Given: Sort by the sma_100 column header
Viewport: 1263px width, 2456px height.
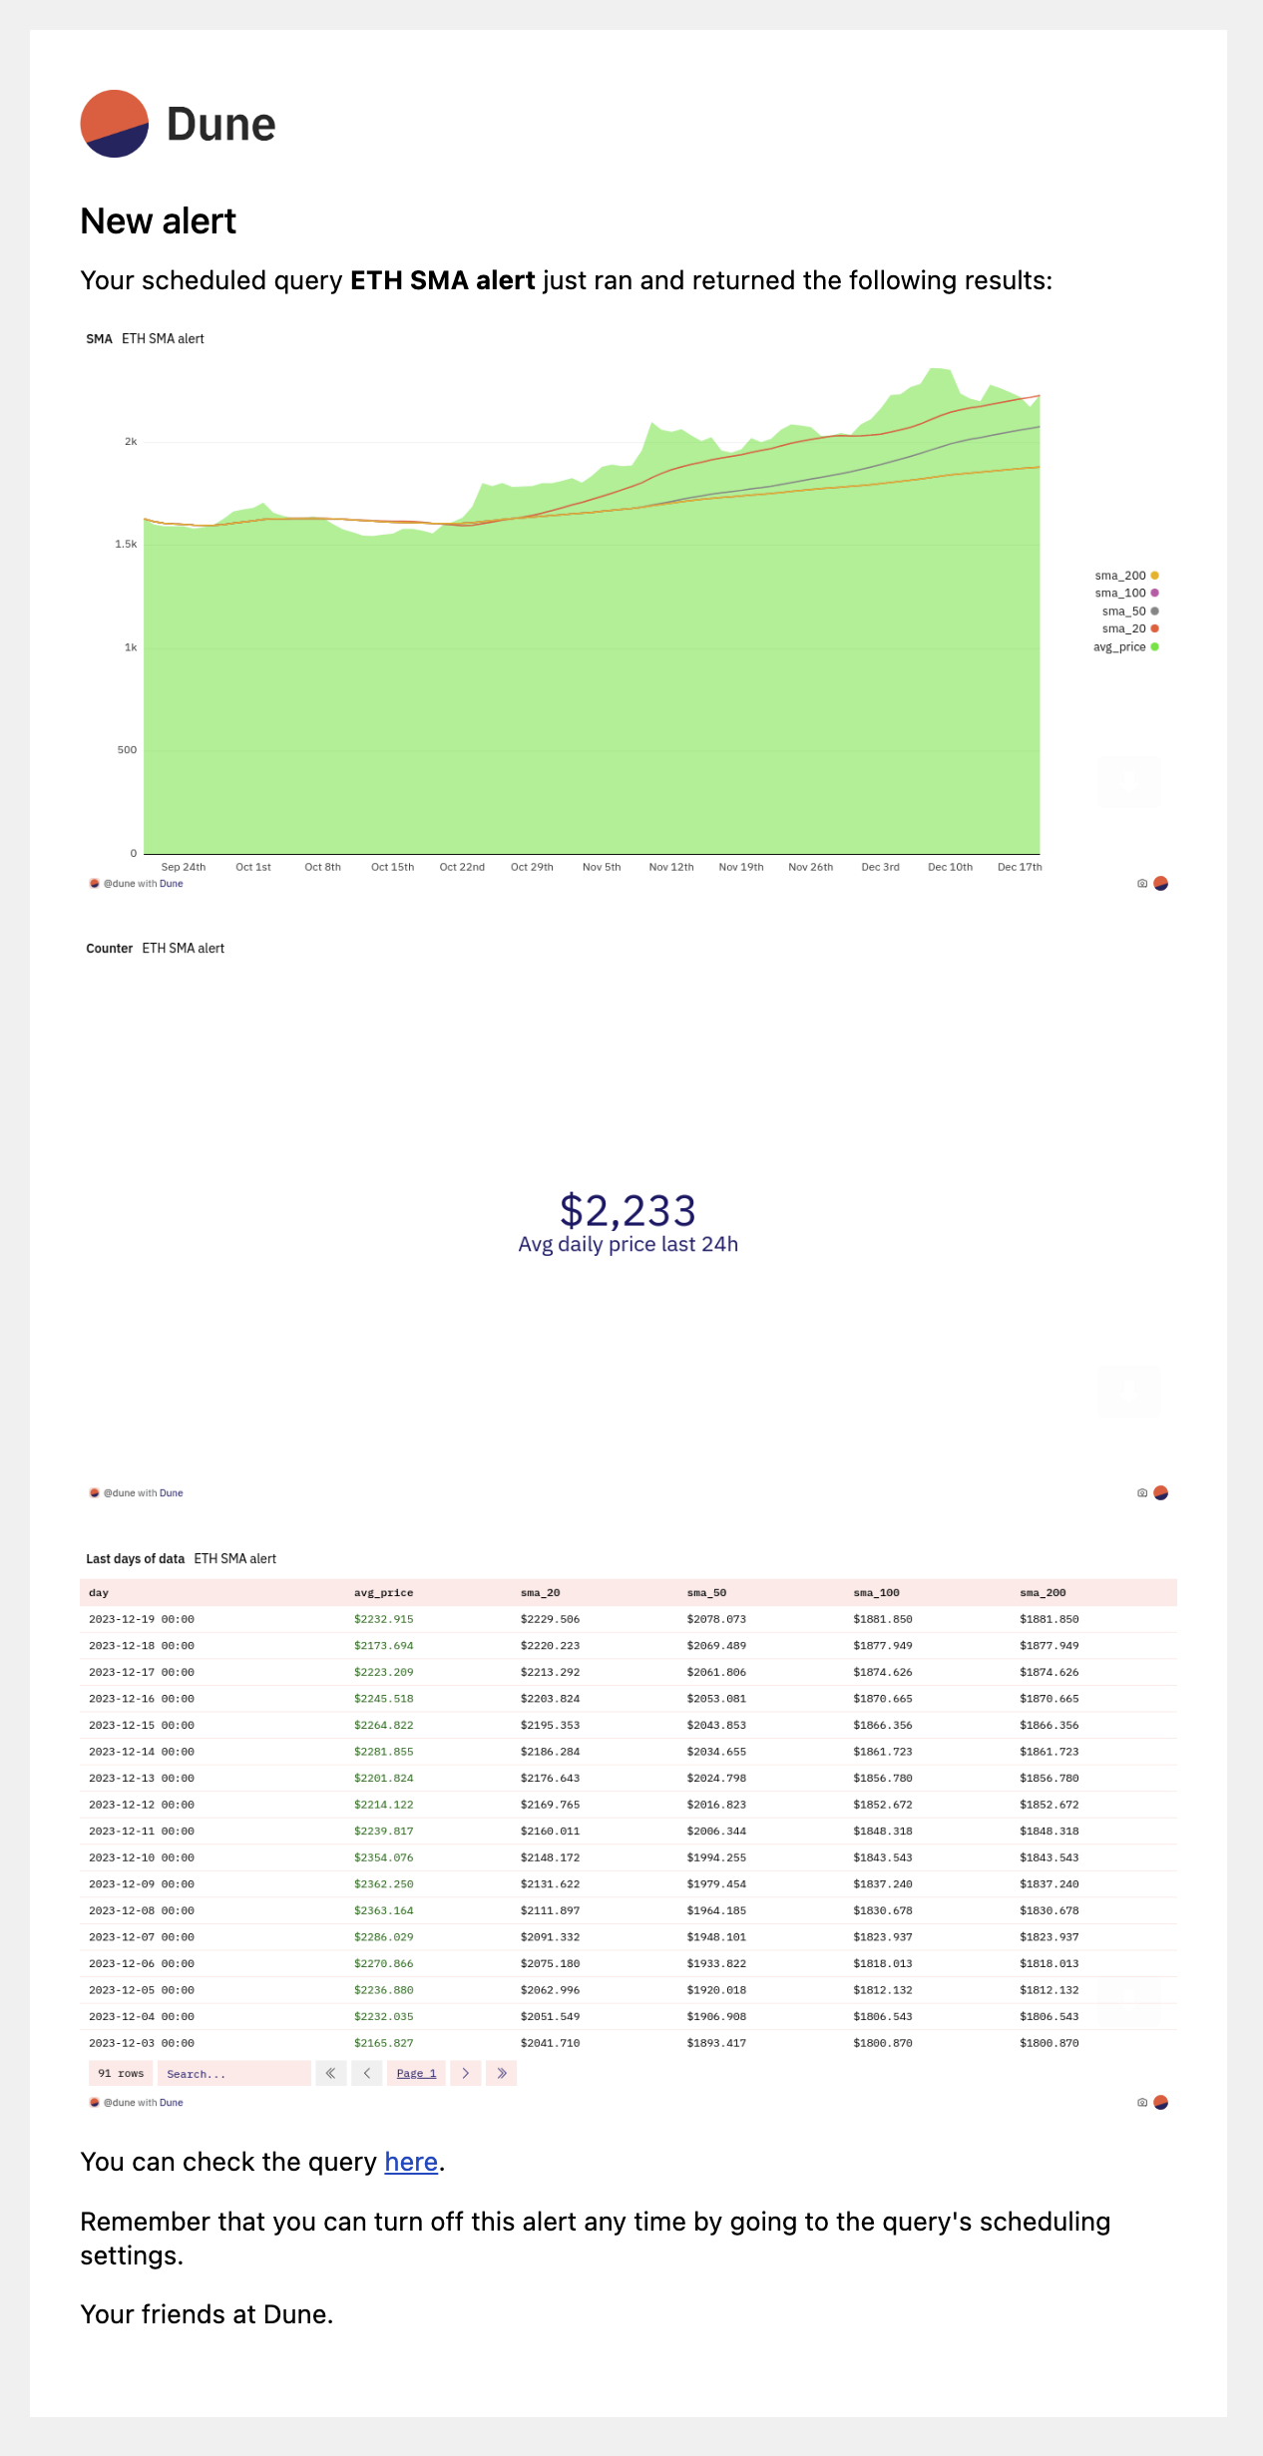Looking at the screenshot, I should pos(876,1593).
